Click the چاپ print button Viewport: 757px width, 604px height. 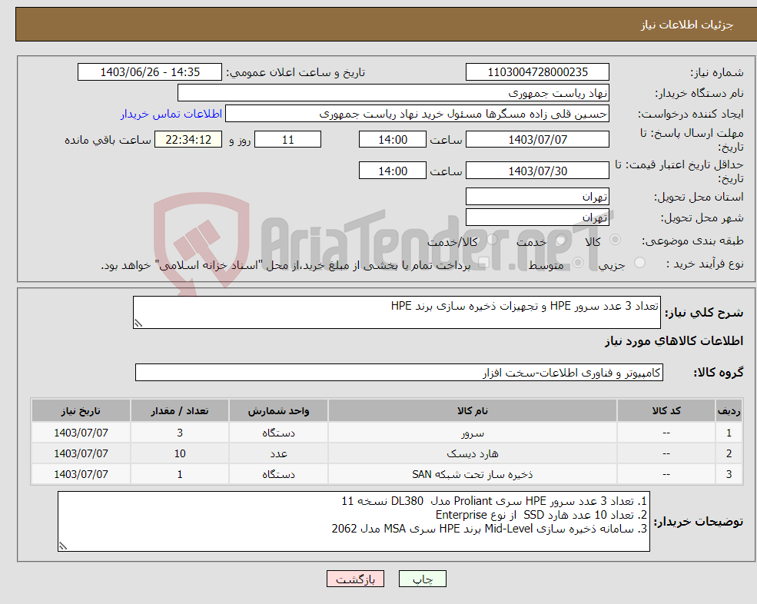point(423,579)
